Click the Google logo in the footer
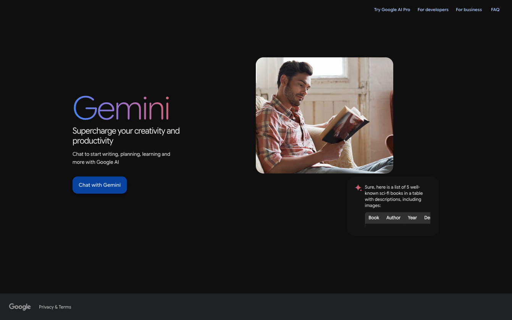The height and width of the screenshot is (320, 512). pyautogui.click(x=20, y=307)
